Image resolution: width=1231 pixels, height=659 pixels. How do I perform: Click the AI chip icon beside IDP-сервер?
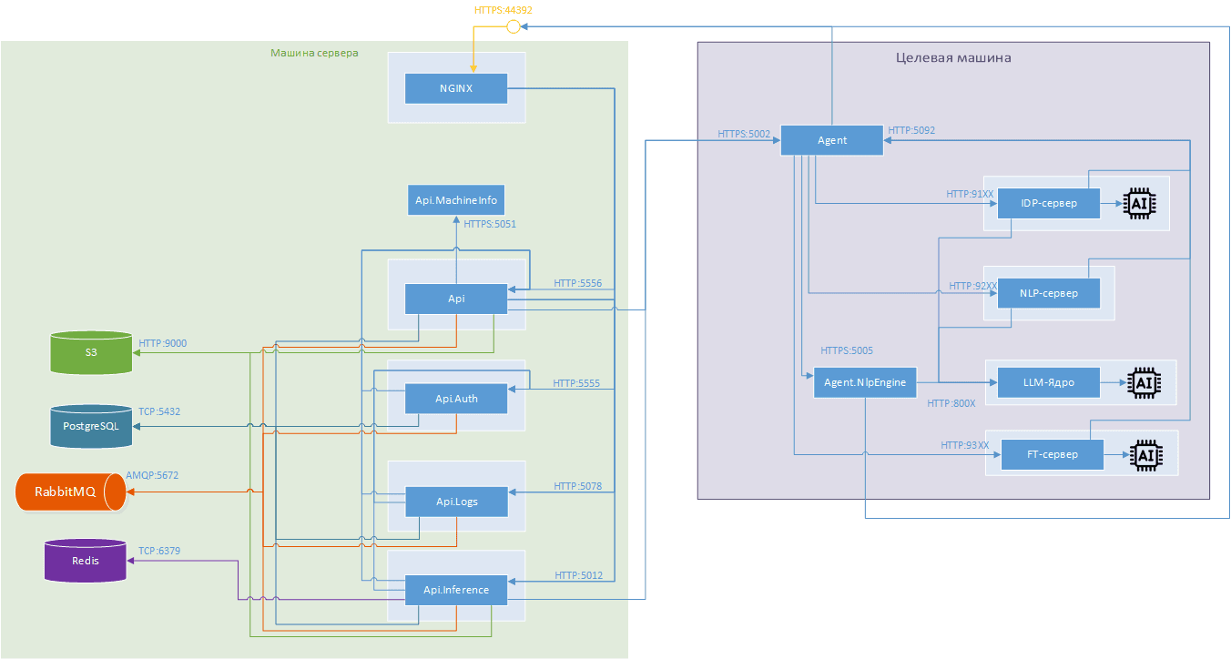tap(1137, 203)
